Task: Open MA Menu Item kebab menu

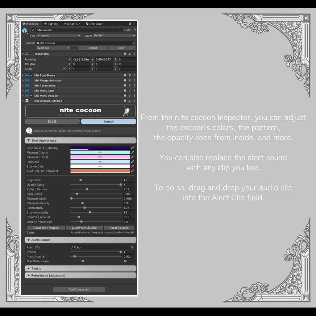Action: (x=134, y=90)
